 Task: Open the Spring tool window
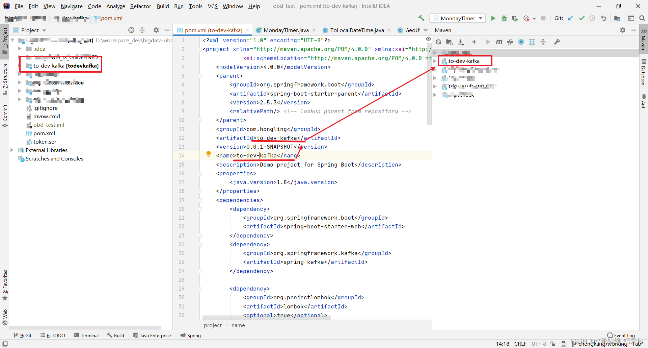[190, 335]
